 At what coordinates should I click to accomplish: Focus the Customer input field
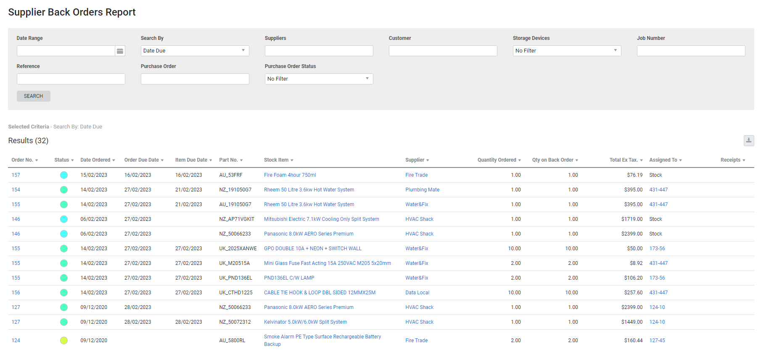coord(443,51)
